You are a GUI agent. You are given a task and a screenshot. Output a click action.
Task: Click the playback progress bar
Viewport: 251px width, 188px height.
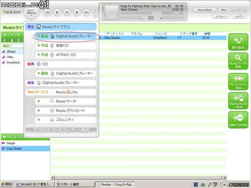coord(136,13)
